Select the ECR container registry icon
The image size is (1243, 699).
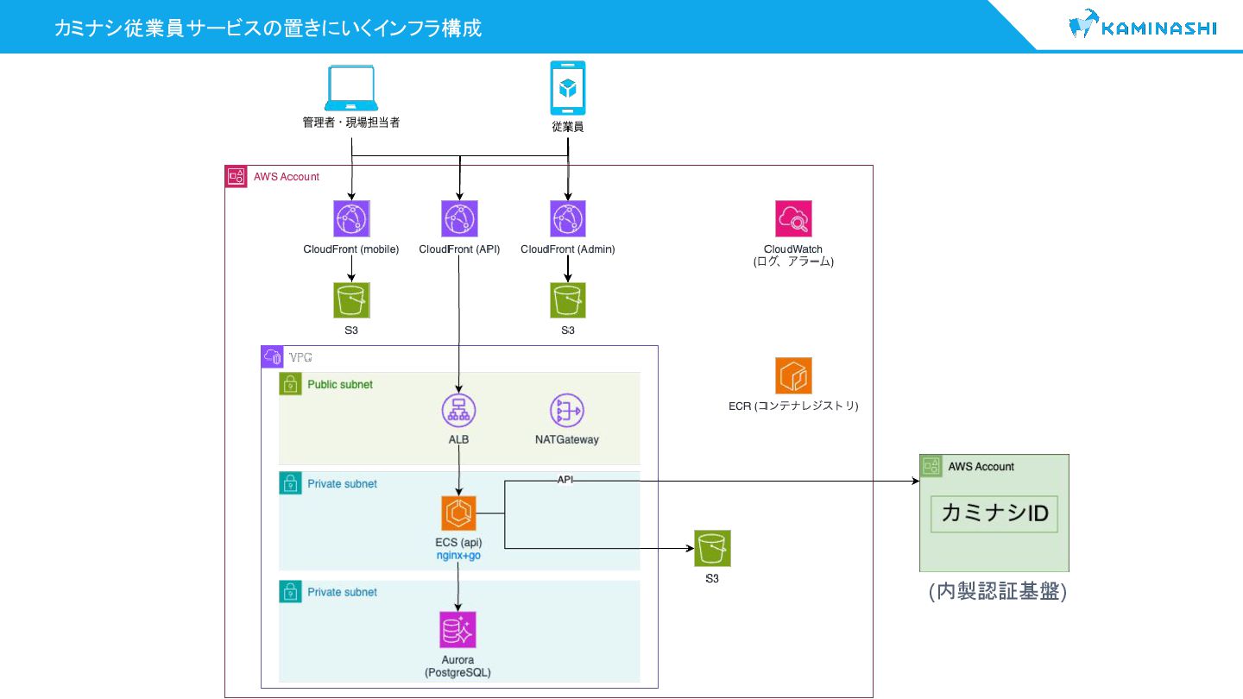click(x=793, y=376)
